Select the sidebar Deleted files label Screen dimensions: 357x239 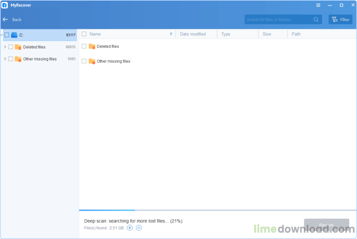pos(34,47)
